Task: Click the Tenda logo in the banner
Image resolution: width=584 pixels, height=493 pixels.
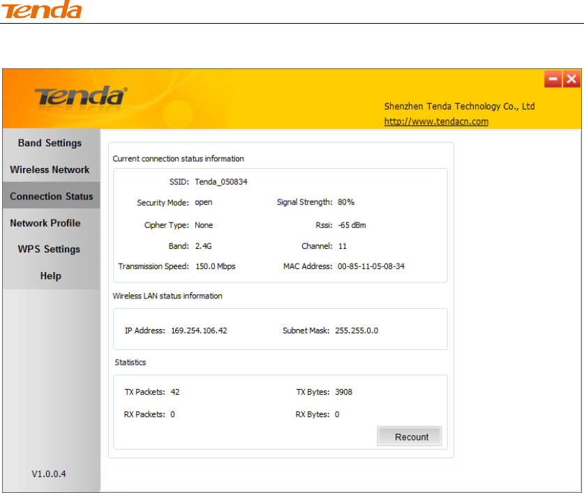Action: click(81, 96)
